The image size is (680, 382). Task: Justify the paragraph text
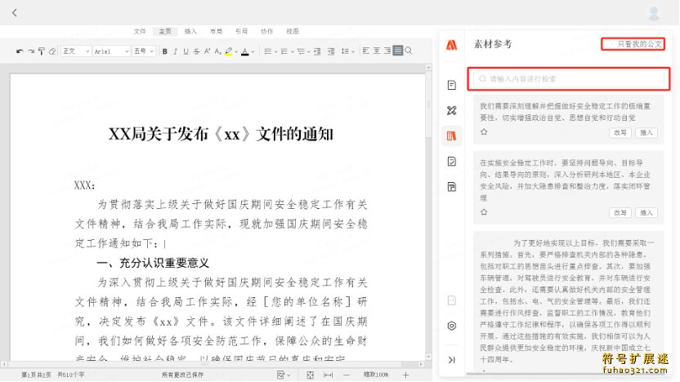[x=398, y=51]
